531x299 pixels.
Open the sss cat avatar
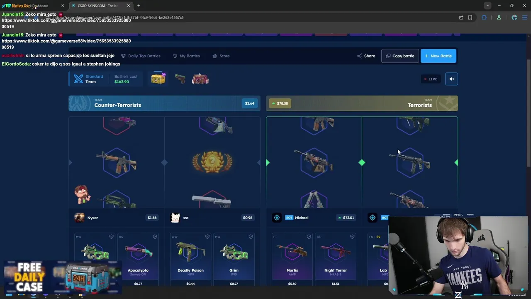175,218
